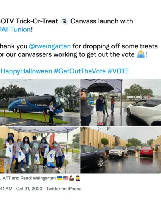The height and width of the screenshot is (208, 161).
Task: Click the white car in the umbrella photo
Action: click(144, 112)
